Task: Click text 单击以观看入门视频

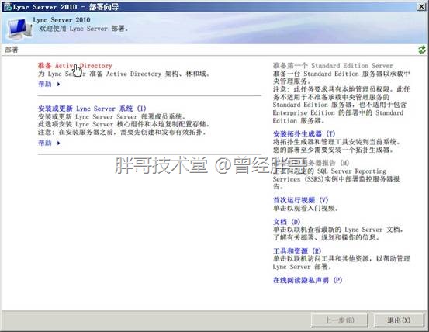Action: pyautogui.click(x=306, y=208)
